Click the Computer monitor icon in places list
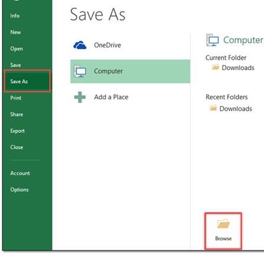Screen dimensions: 264x255 pyautogui.click(x=80, y=71)
